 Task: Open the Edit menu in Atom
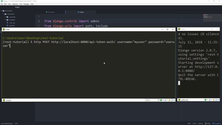(6, 4)
